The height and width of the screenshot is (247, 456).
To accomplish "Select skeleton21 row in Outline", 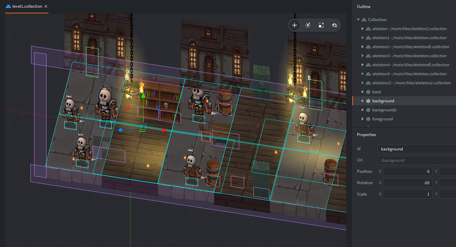I will [404, 83].
